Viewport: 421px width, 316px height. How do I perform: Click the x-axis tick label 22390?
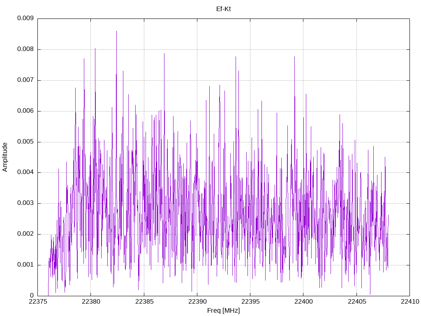pyautogui.click(x=197, y=302)
